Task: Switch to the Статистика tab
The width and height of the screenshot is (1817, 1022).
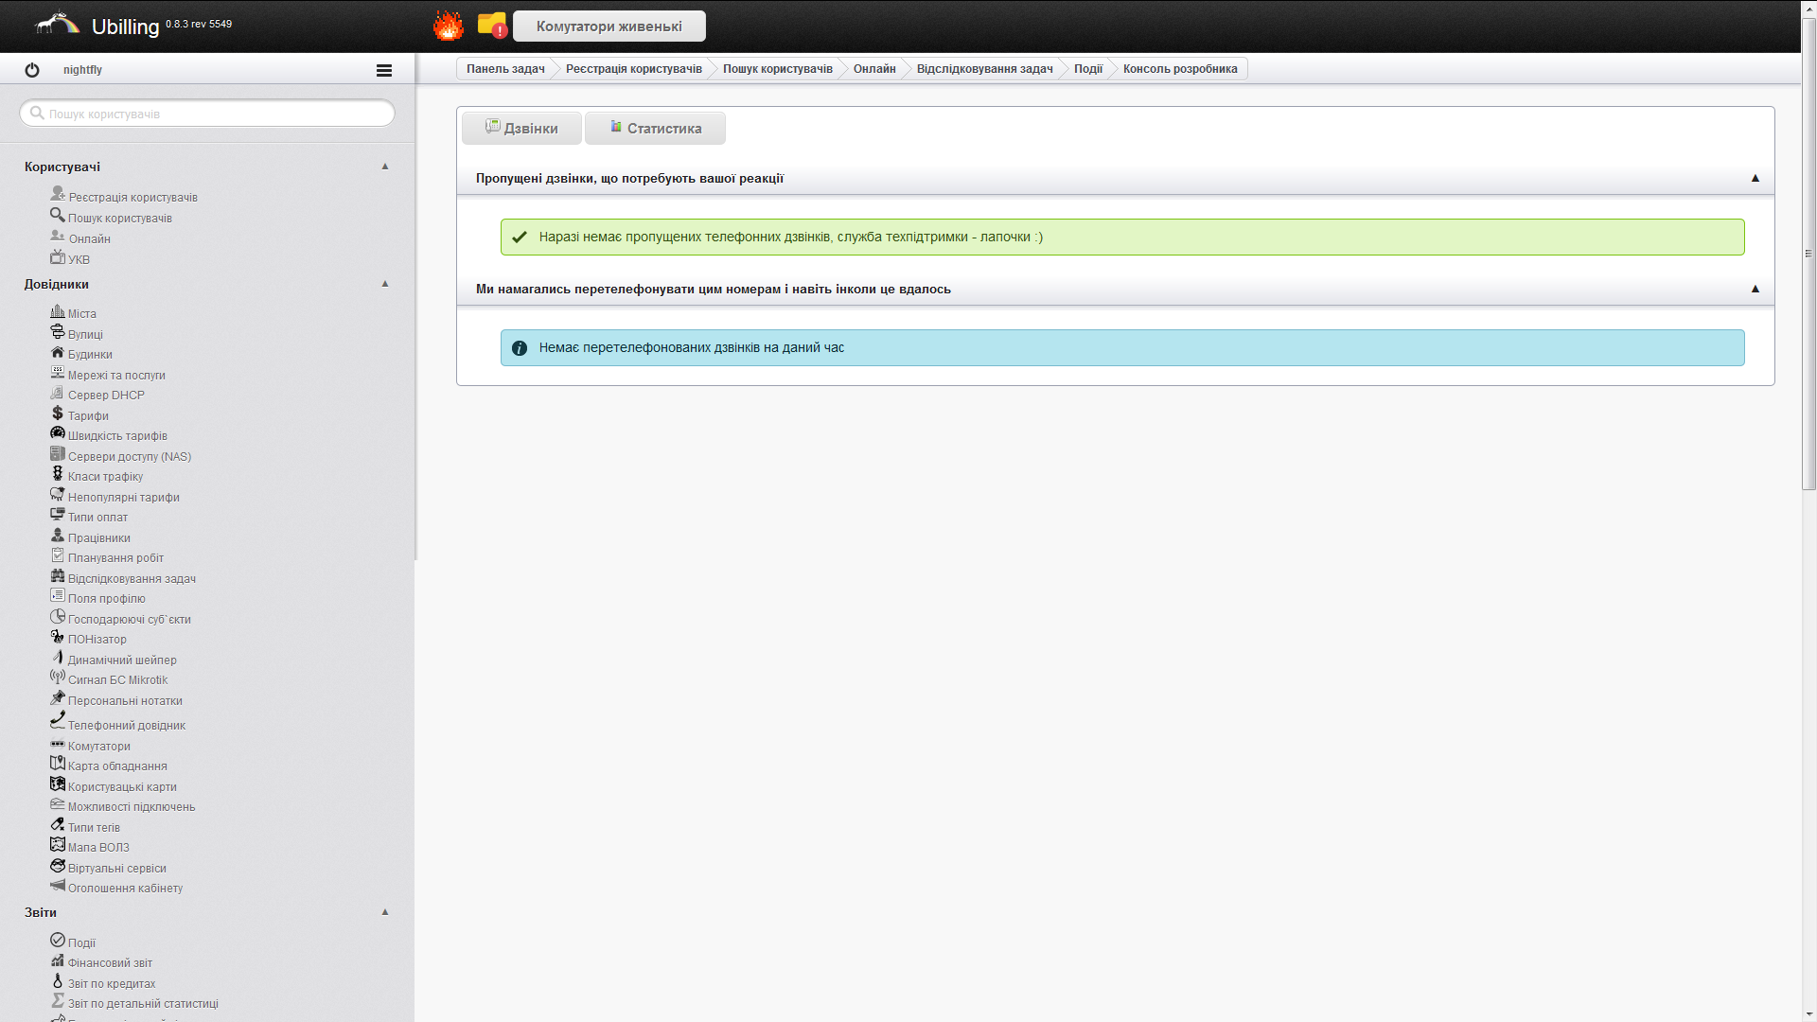Action: pyautogui.click(x=655, y=129)
